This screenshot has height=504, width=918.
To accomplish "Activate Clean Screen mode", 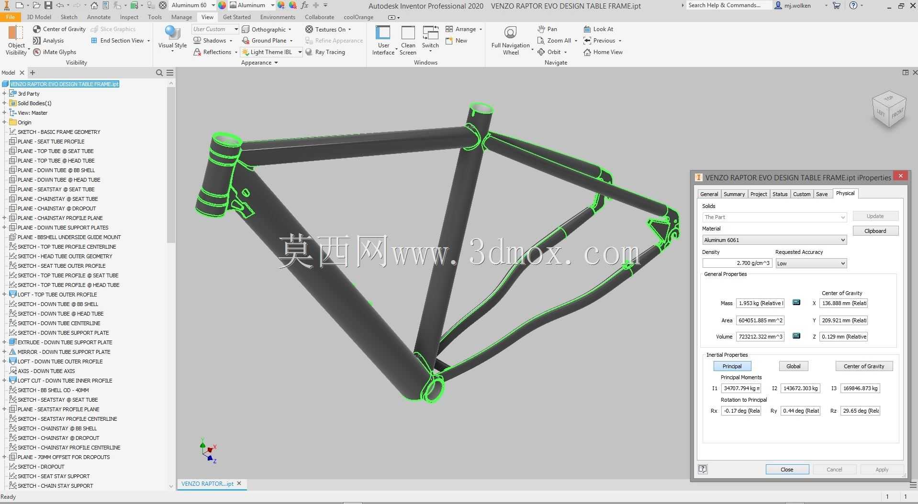I will click(408, 41).
